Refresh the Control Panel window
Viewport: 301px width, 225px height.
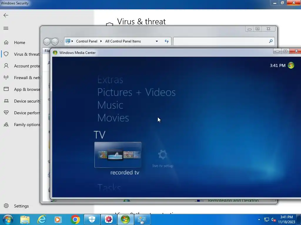click(x=167, y=41)
